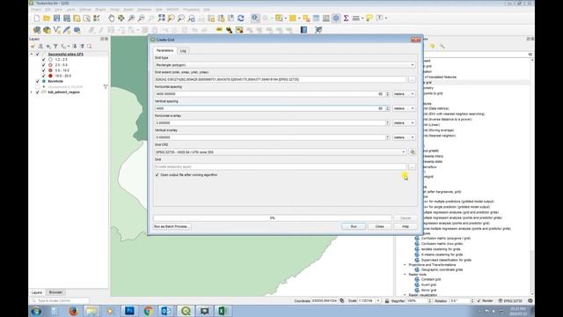Click the Map Tips speech bubble icon
563x317 pixels.
tap(369, 18)
